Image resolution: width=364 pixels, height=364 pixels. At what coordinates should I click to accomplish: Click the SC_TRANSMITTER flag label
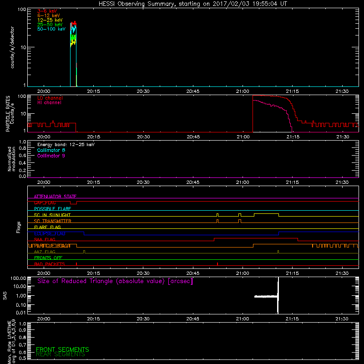(x=52, y=221)
